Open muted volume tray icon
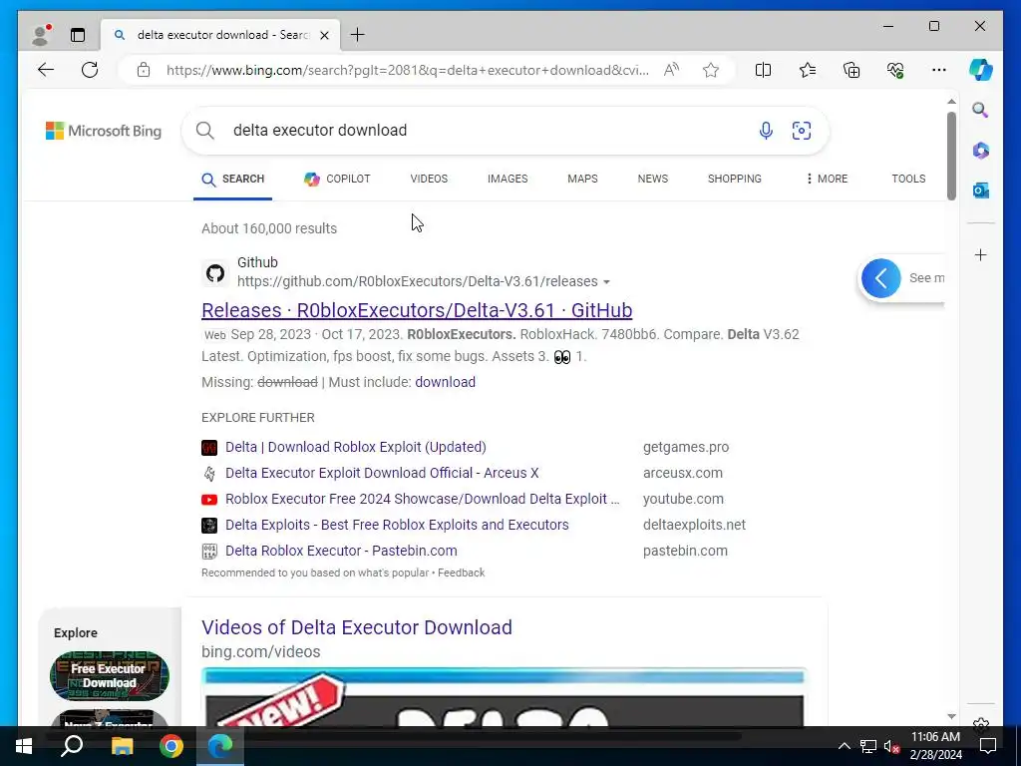Viewport: 1021px width, 766px height. pos(891,746)
